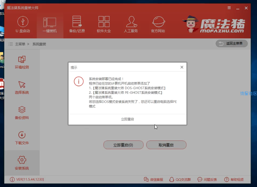The width and height of the screenshot is (257, 187).
Task: Minimize the 魔法猪系统重装大师 window
Action: point(238,8)
